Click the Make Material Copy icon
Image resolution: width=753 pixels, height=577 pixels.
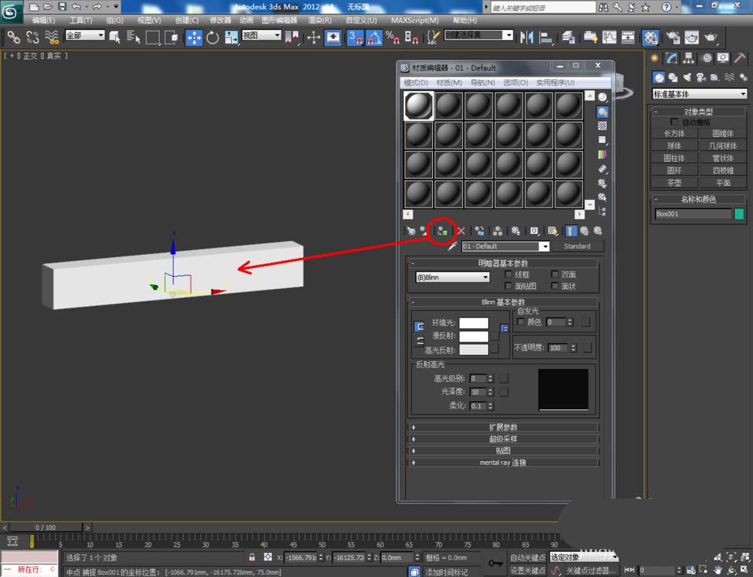pyautogui.click(x=479, y=231)
